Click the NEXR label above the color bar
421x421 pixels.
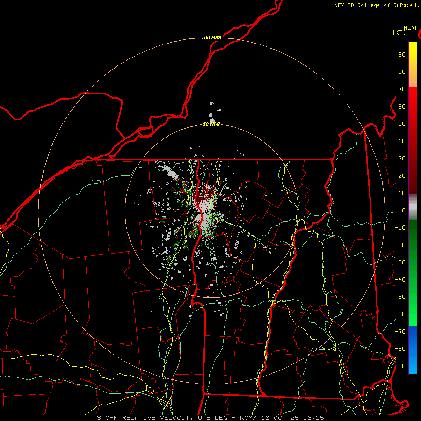pos(411,28)
